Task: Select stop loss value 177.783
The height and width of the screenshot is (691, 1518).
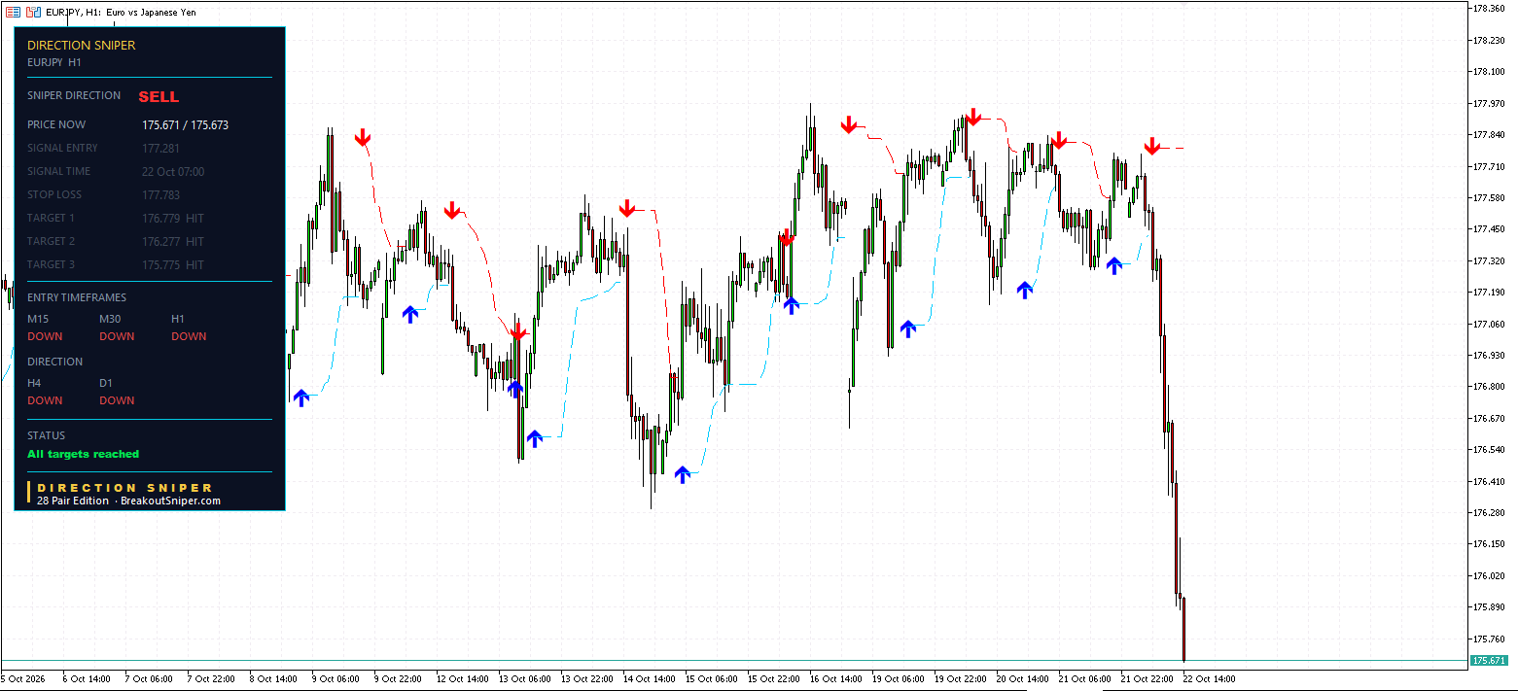Action: tap(160, 195)
